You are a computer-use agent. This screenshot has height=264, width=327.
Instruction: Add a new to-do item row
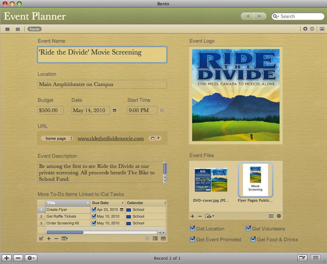pos(49,239)
